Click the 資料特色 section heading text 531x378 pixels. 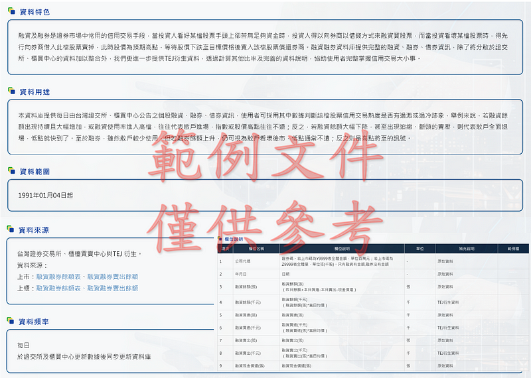35,12
